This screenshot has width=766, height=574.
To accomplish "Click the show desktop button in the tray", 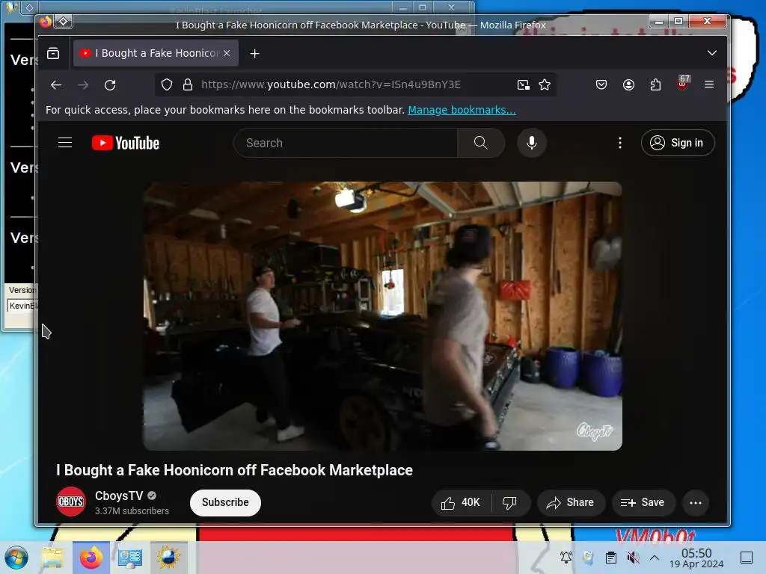I will 747,558.
